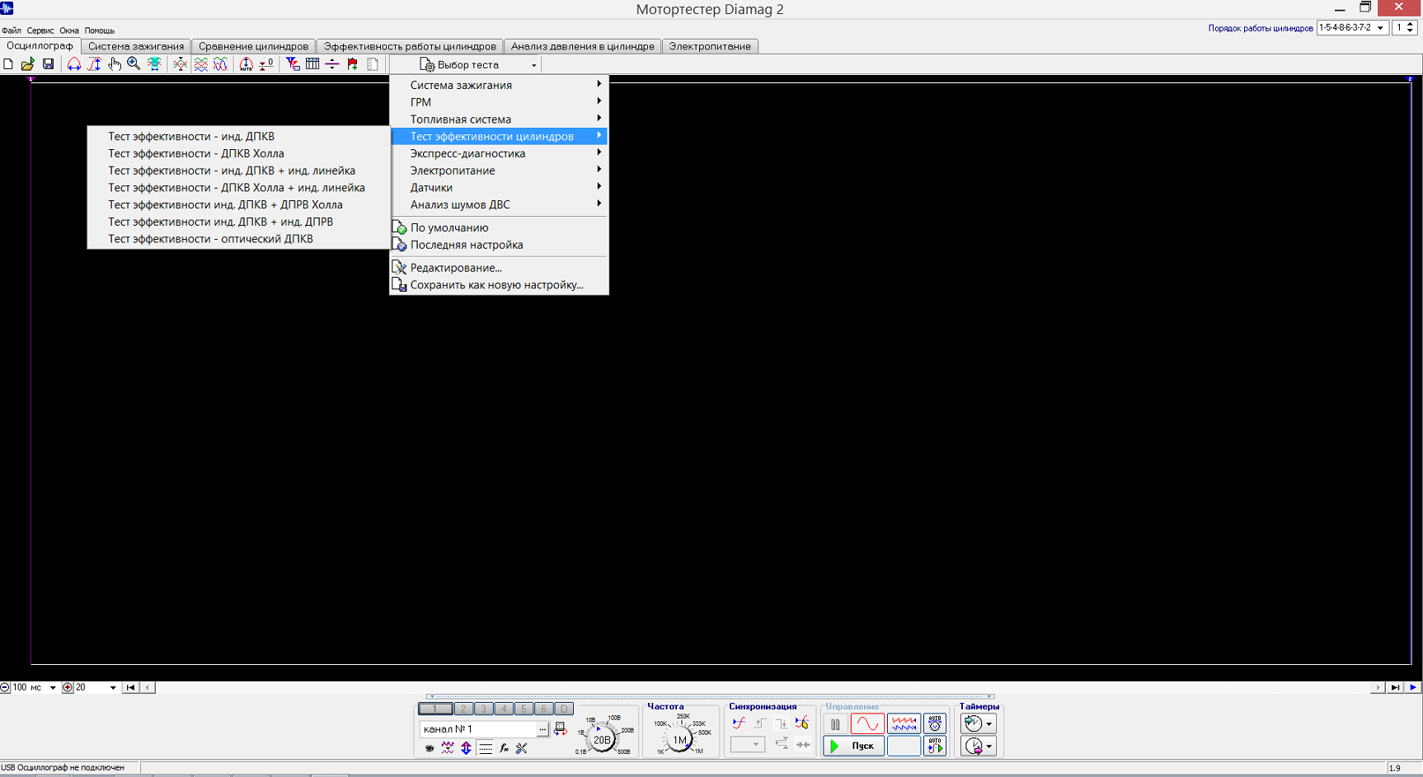Jump to first frame navigation button
This screenshot has width=1423, height=777.
pyautogui.click(x=131, y=687)
